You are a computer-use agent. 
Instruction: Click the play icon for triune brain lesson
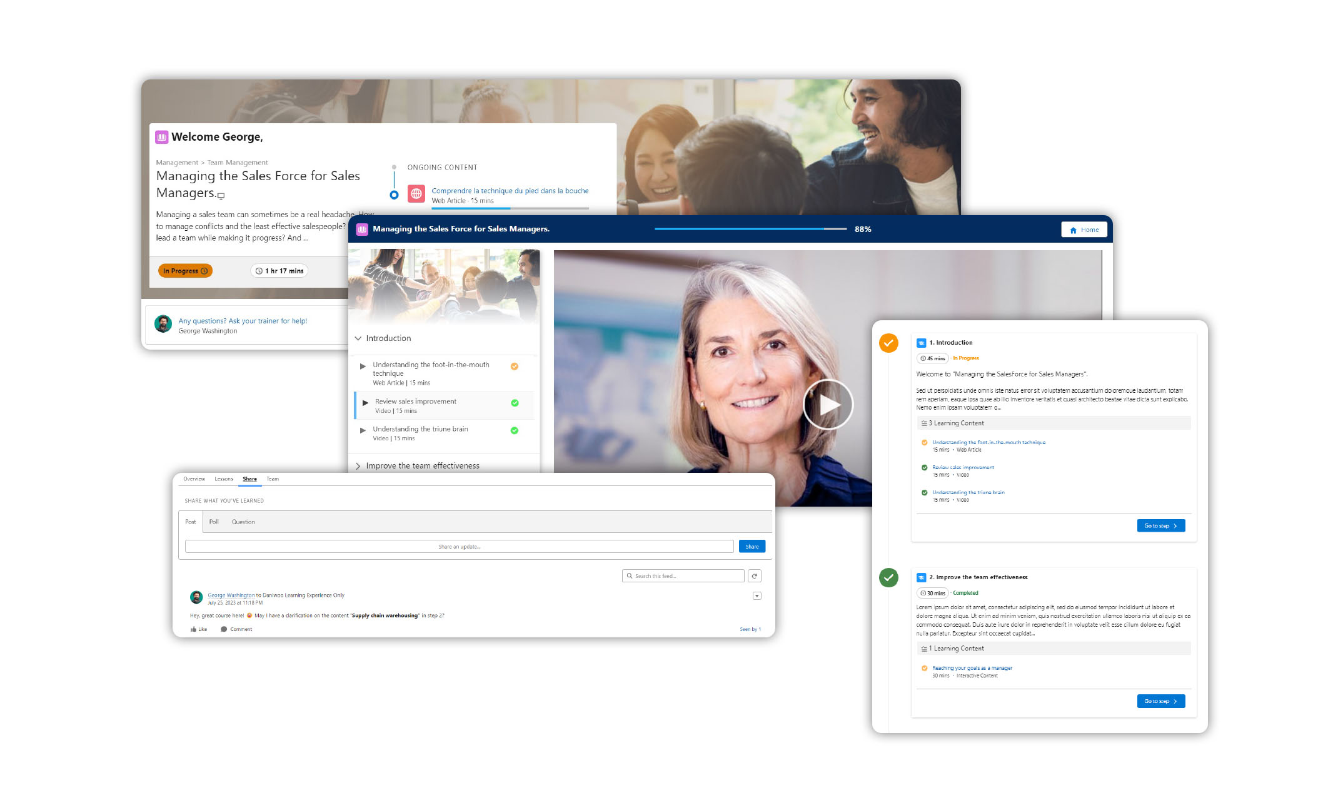pyautogui.click(x=363, y=430)
